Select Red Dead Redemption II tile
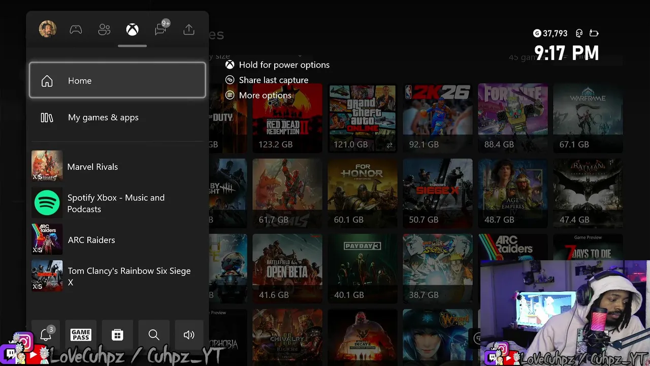 point(287,118)
